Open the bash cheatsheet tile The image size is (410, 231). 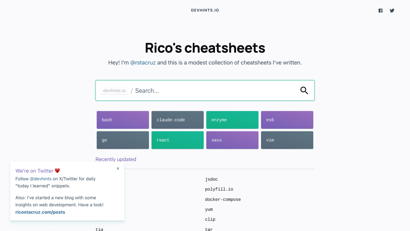click(123, 120)
